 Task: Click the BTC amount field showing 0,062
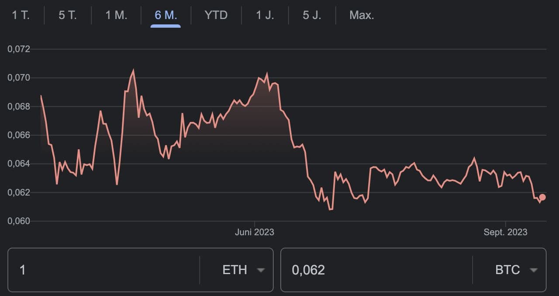pos(376,270)
